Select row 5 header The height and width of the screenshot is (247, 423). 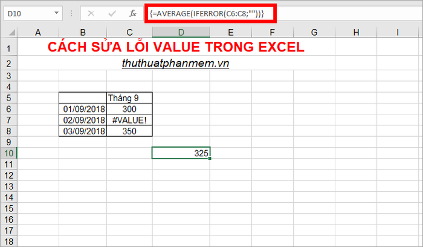(8, 98)
